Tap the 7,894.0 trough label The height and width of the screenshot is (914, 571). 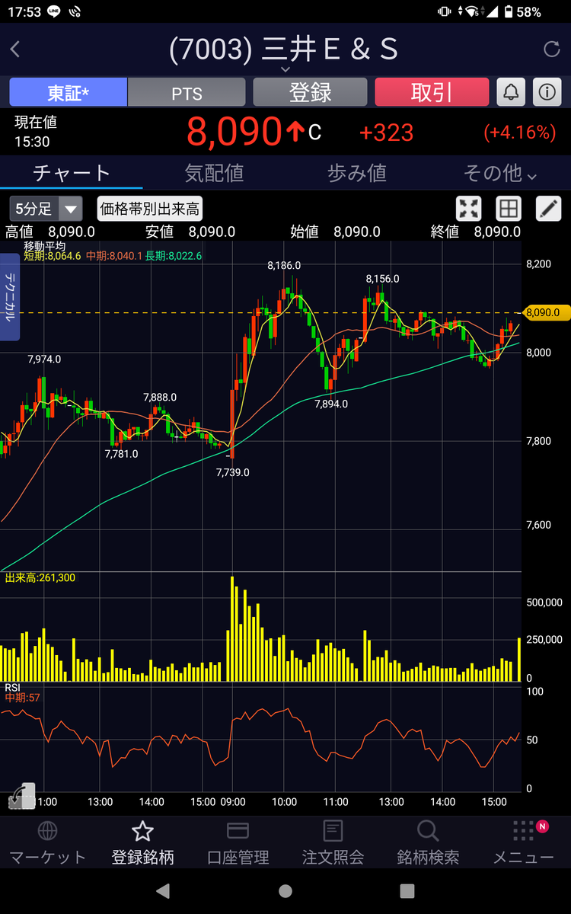pyautogui.click(x=330, y=404)
